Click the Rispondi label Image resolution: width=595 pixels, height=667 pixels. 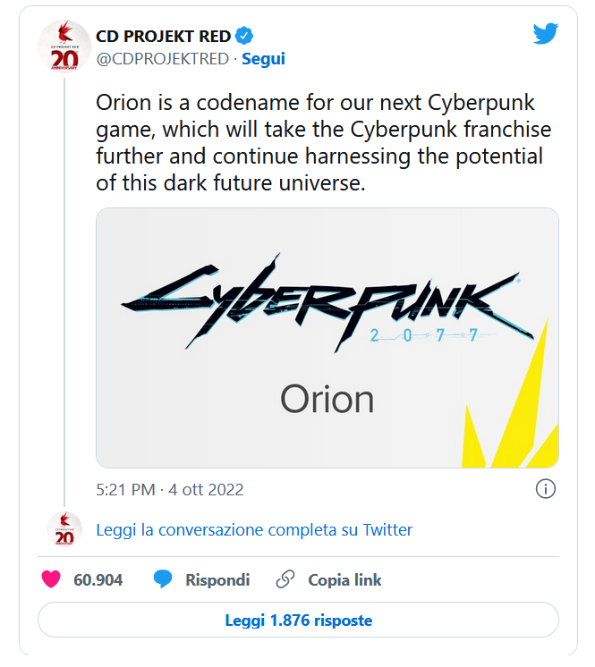[217, 579]
